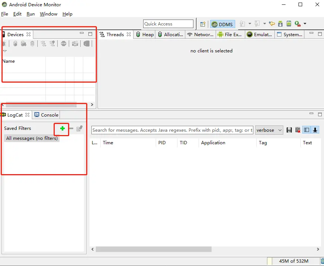The height and width of the screenshot is (266, 324).
Task: Click the Dump View Hierarchy icon
Action: point(87,44)
